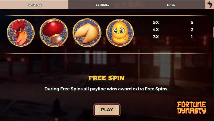This screenshot has height=121, width=214.
Task: Click the 3X payout multiplier label
Action: 156,37
